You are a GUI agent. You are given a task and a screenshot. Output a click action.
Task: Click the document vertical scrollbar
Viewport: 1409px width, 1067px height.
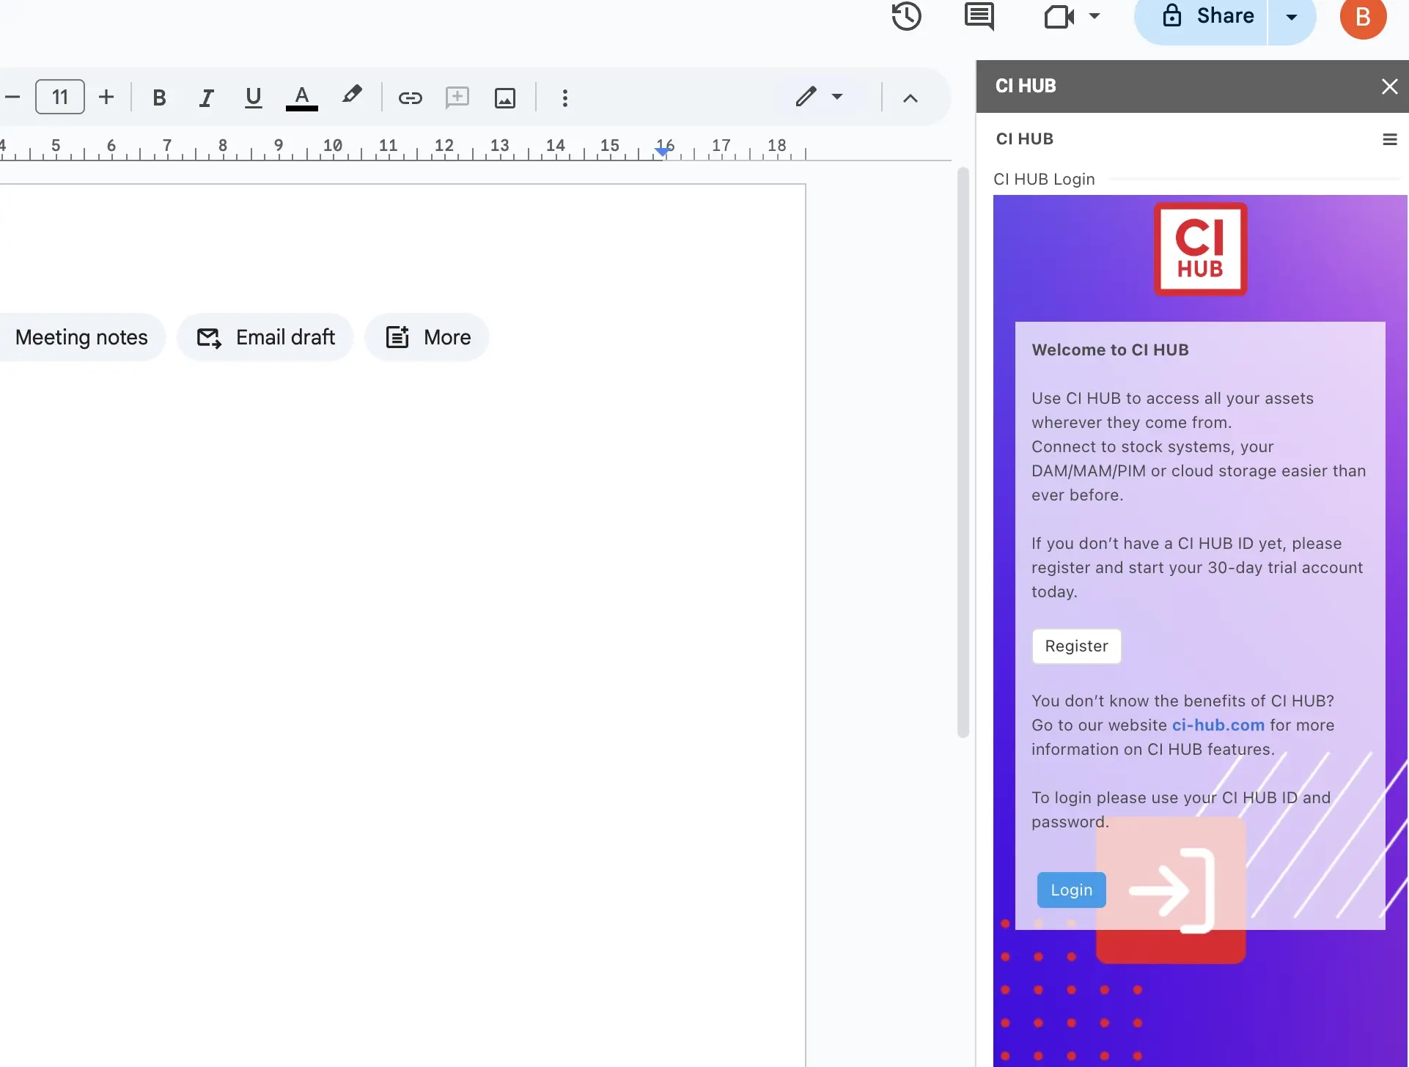[963, 453]
